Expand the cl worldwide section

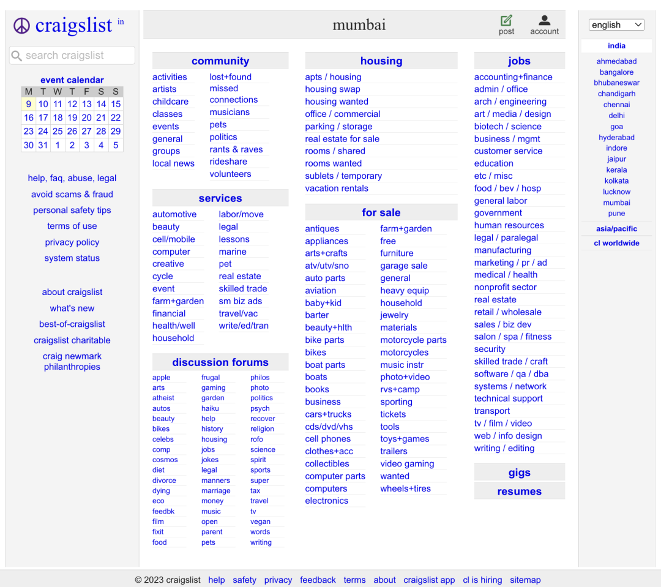pyautogui.click(x=616, y=243)
